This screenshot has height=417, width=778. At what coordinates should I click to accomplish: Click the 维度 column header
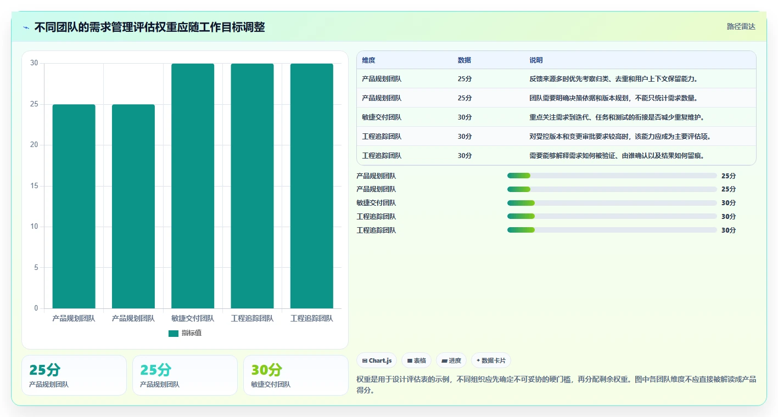(x=369, y=60)
